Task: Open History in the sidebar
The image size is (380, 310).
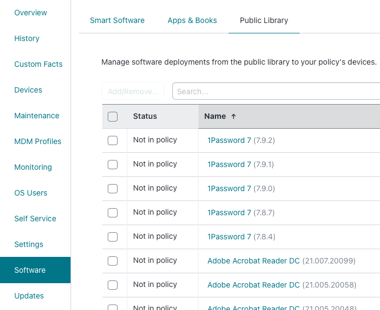Action: [x=27, y=38]
